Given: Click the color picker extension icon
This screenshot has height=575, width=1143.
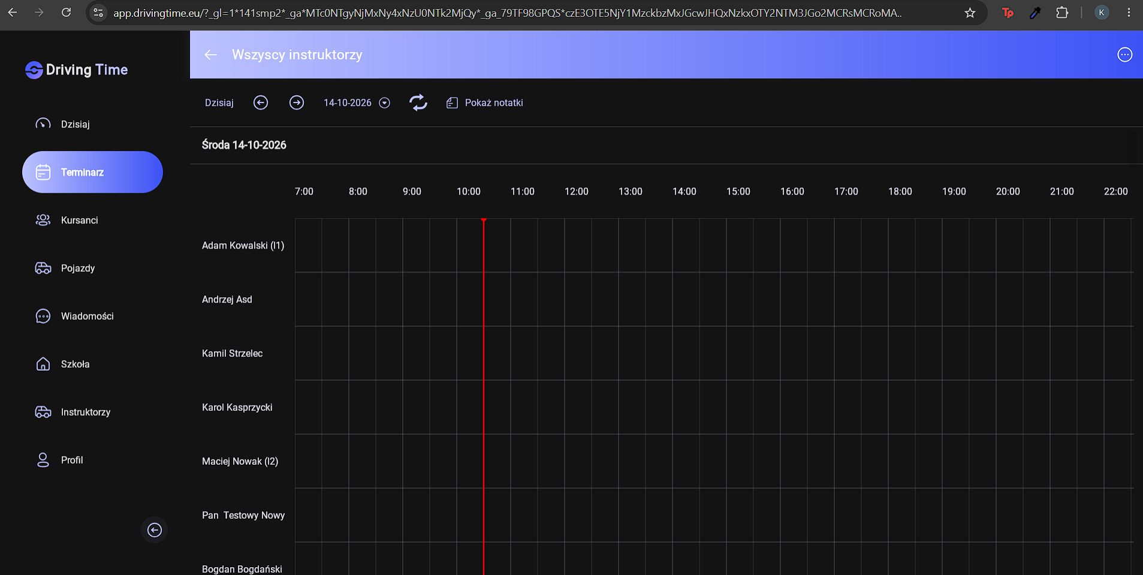Looking at the screenshot, I should coord(1035,13).
